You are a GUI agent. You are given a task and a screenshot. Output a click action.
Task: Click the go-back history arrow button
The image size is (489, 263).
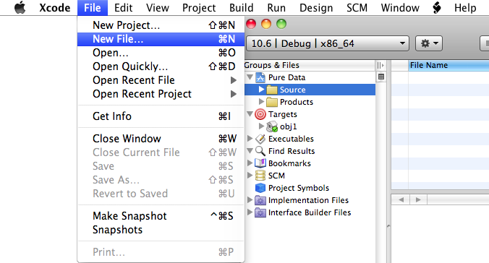pos(401,199)
